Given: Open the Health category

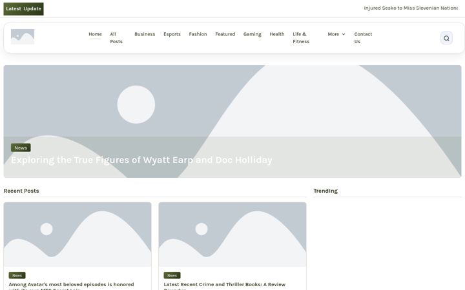Looking at the screenshot, I should (277, 34).
